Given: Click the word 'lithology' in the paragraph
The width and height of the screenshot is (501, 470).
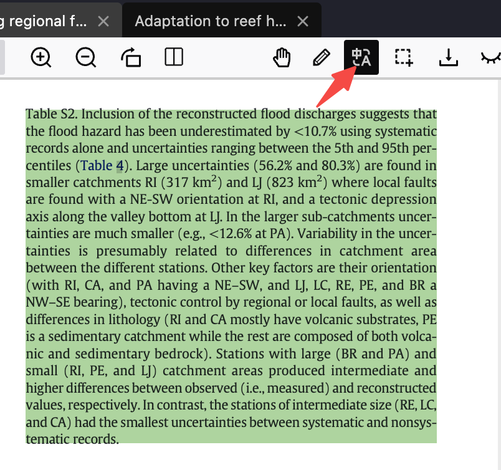Looking at the screenshot, I should (135, 319).
